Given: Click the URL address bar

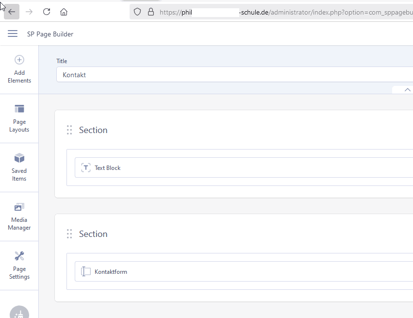Looking at the screenshot, I should point(271,12).
